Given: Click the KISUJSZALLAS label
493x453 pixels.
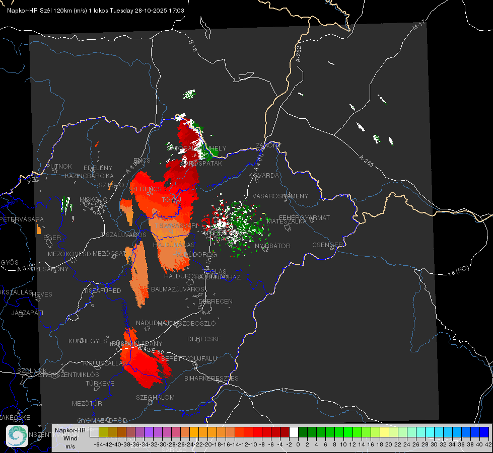Looking at the screenshot, I should coord(105,363).
